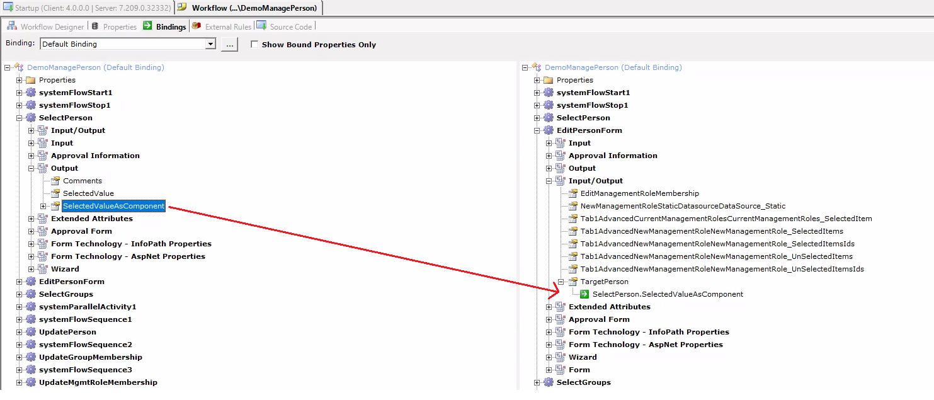Expand UpdateMgmtRoleMembership node

20,382
